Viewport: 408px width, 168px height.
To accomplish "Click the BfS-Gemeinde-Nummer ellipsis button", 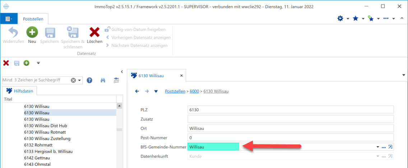I will click(384, 147).
